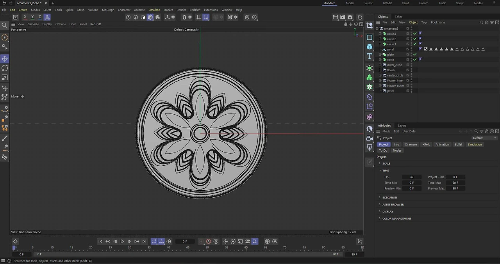This screenshot has height=264, width=500.
Task: Open the Text spline tool
Action: point(370,57)
